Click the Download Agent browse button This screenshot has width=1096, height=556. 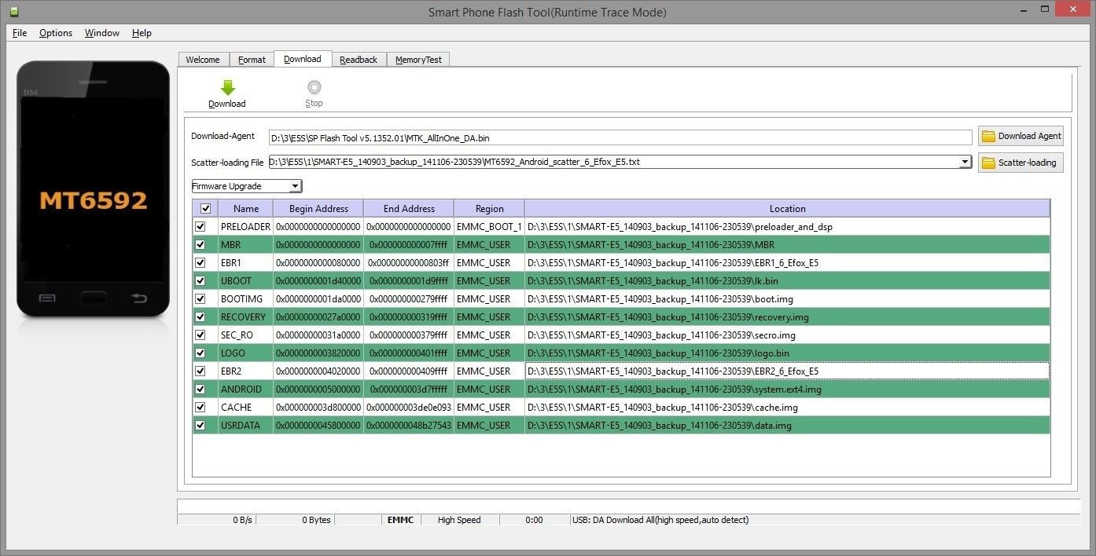1021,136
